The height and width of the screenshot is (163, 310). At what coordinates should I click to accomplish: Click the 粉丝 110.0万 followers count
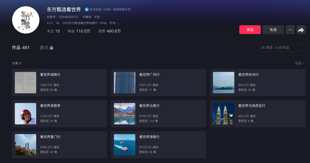pyautogui.click(x=79, y=31)
